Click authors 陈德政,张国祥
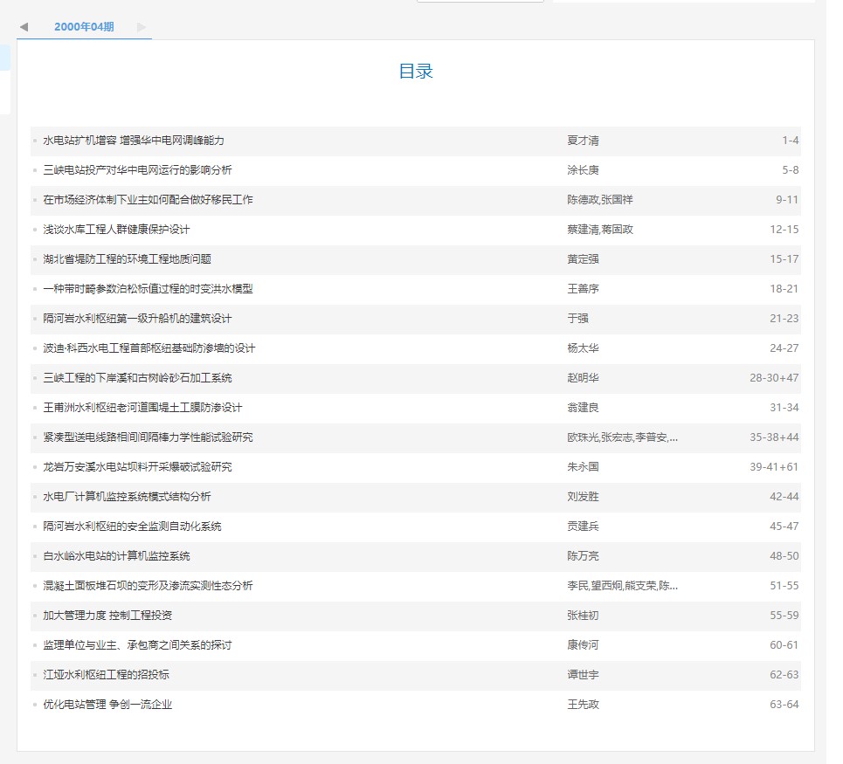The height and width of the screenshot is (764, 843). tap(600, 200)
